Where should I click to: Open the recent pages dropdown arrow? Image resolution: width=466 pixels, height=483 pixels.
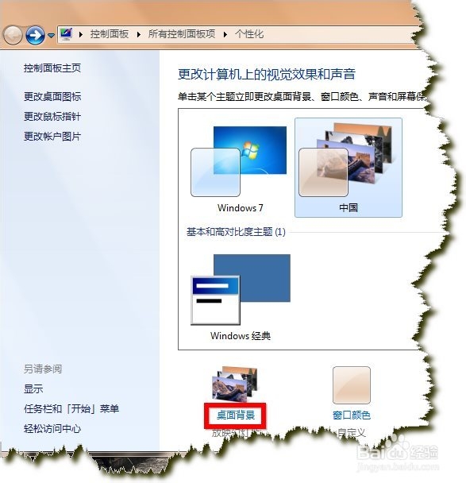coord(52,36)
